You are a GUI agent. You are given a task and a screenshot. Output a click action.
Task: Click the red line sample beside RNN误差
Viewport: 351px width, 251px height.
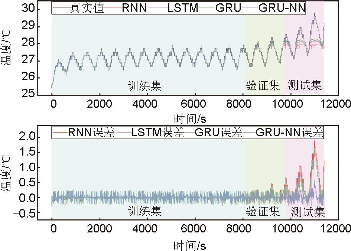coord(60,133)
